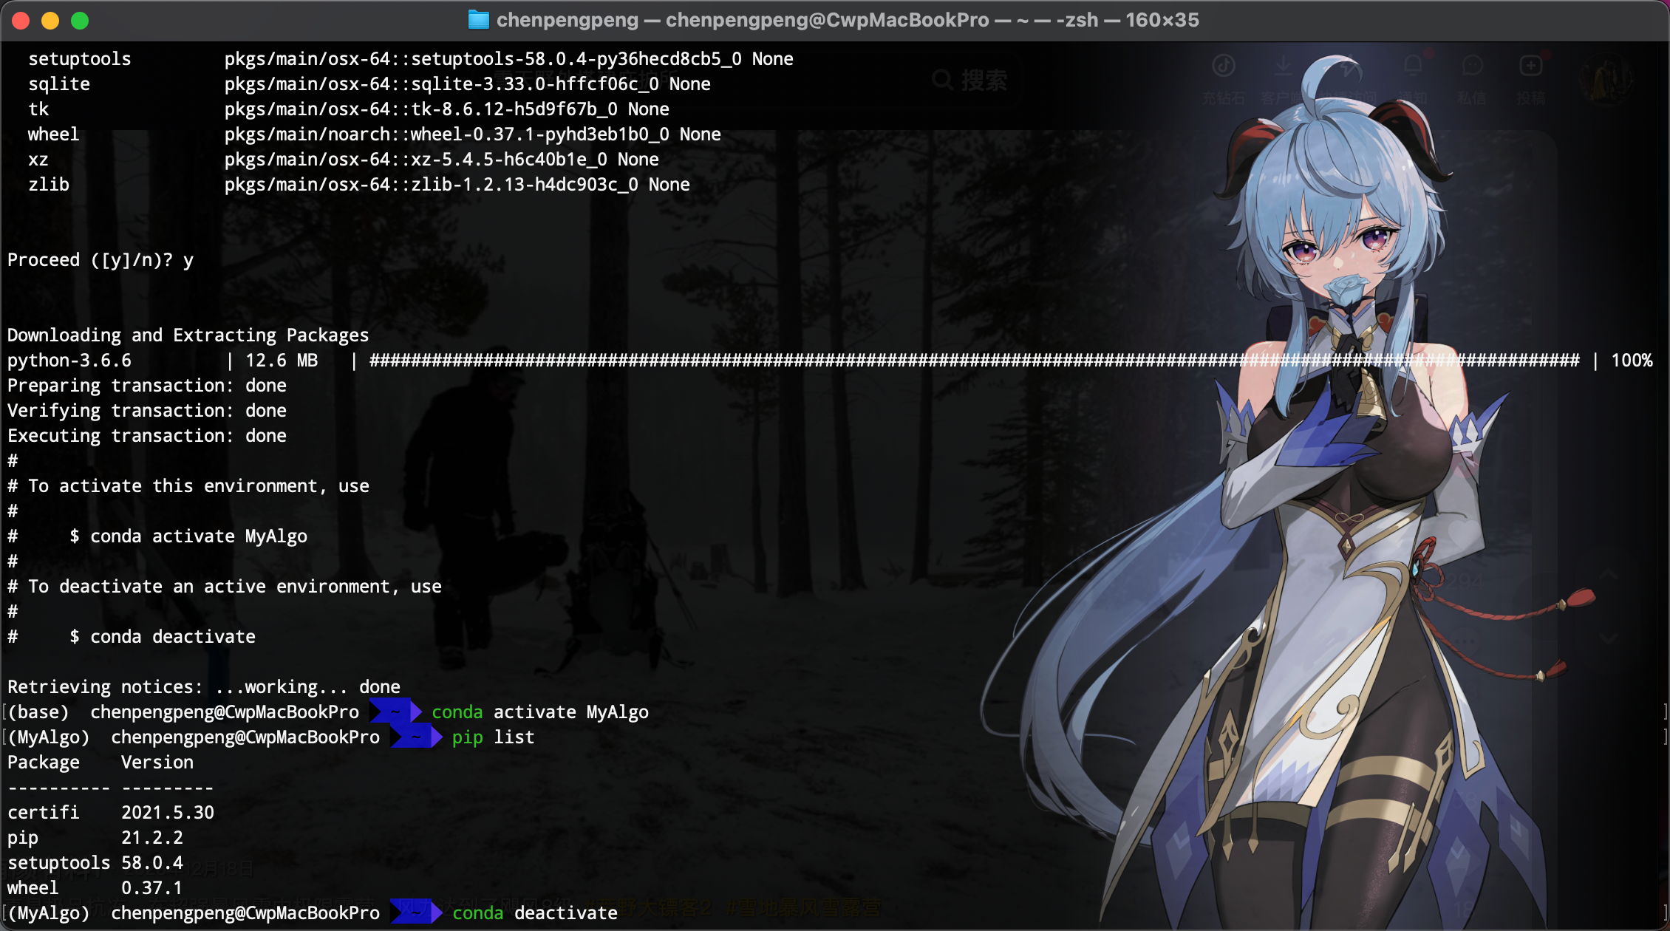Viewport: 1670px width, 931px height.
Task: Click the 'Proceed ([y]/n)? y' prompt line
Action: click(x=100, y=260)
